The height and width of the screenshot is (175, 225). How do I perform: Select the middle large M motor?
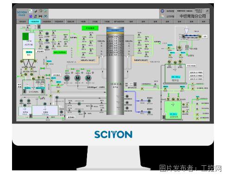point(78,78)
